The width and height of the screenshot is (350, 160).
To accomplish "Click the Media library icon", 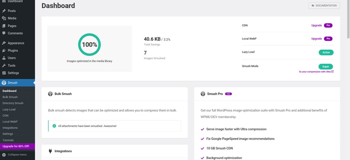I will point(4,18).
